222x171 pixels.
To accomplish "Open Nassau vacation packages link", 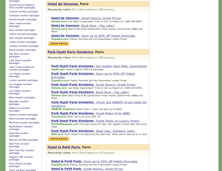I will click(24, 140).
